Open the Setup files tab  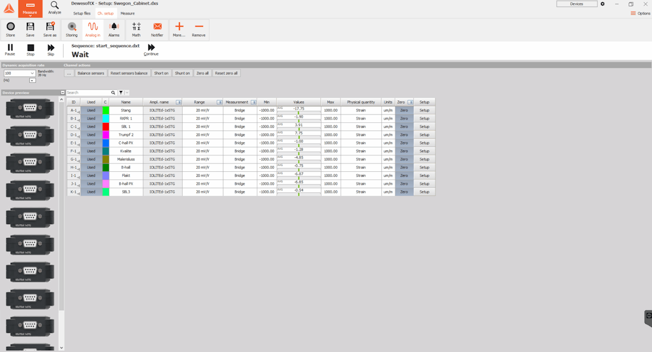click(82, 13)
